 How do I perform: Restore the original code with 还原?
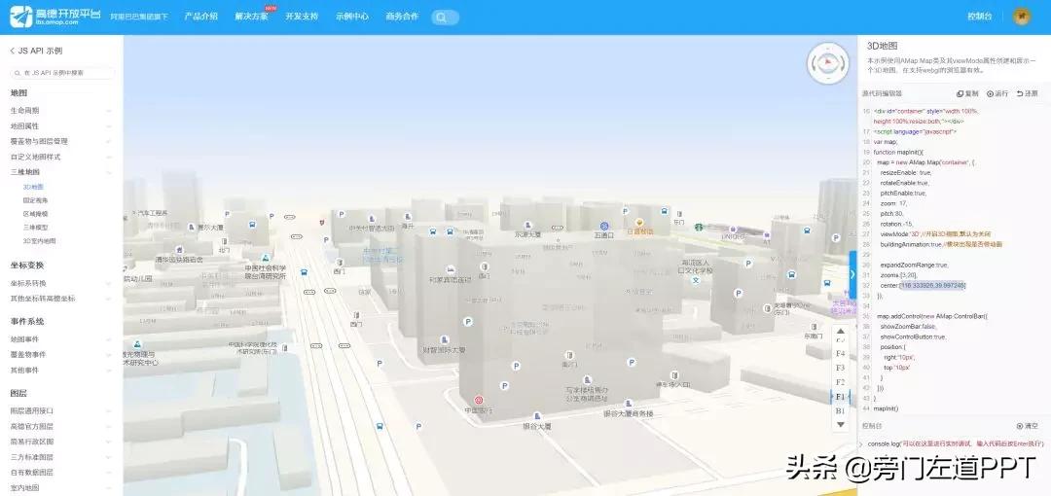coord(1027,93)
